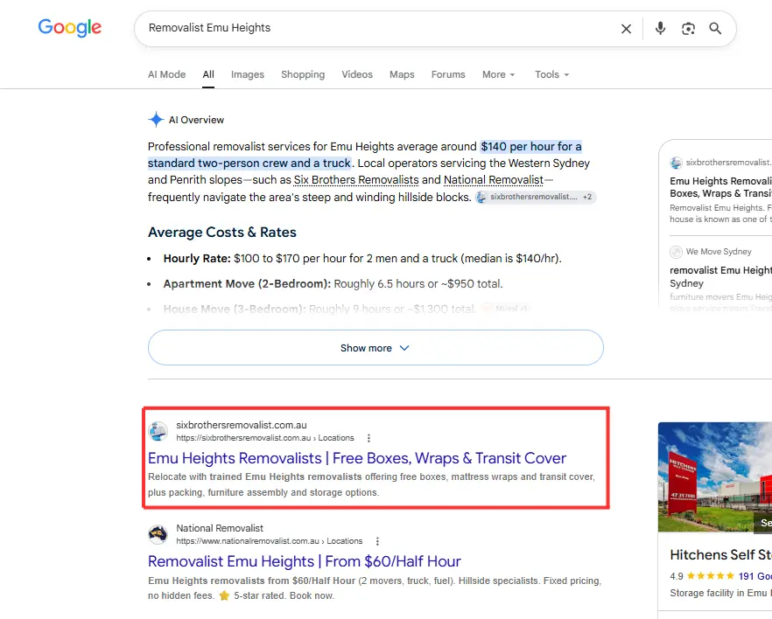Open sixbrothersremovalist.com.au site favicon

(x=158, y=431)
